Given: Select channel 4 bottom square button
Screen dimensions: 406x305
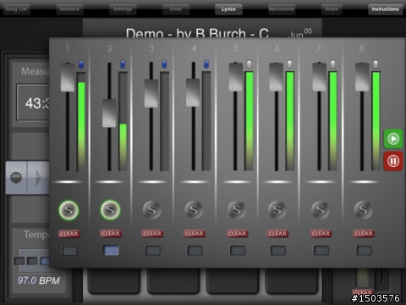Looking at the screenshot, I should (195, 251).
